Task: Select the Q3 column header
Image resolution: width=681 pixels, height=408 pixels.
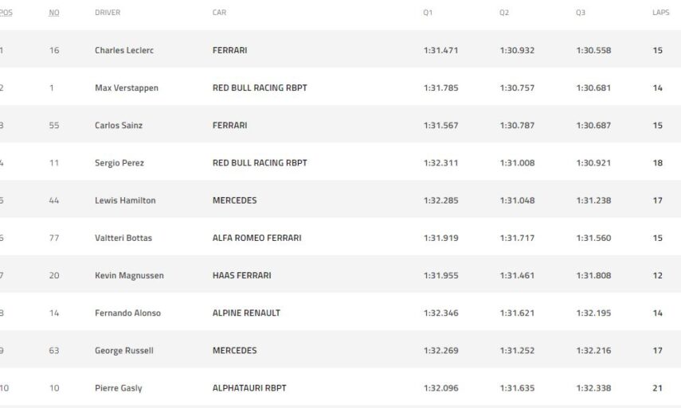Action: 581,13
